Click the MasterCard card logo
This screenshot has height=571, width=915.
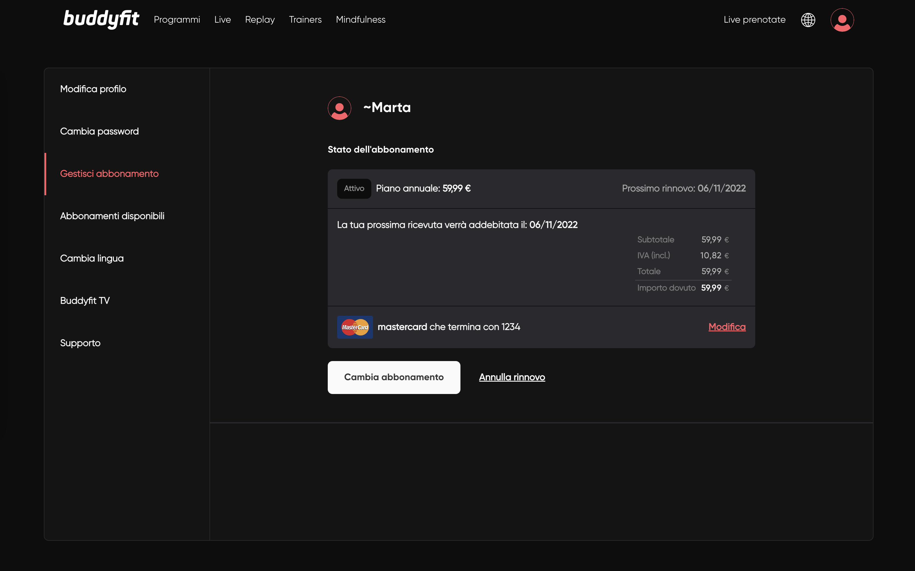tap(355, 327)
